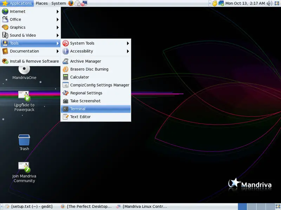Click the Brasero Disc Burning icon
281x210 pixels.
[66, 69]
